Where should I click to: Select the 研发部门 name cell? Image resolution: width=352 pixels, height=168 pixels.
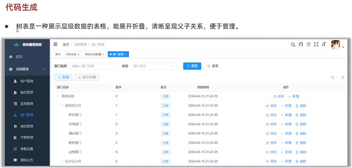click(75, 115)
